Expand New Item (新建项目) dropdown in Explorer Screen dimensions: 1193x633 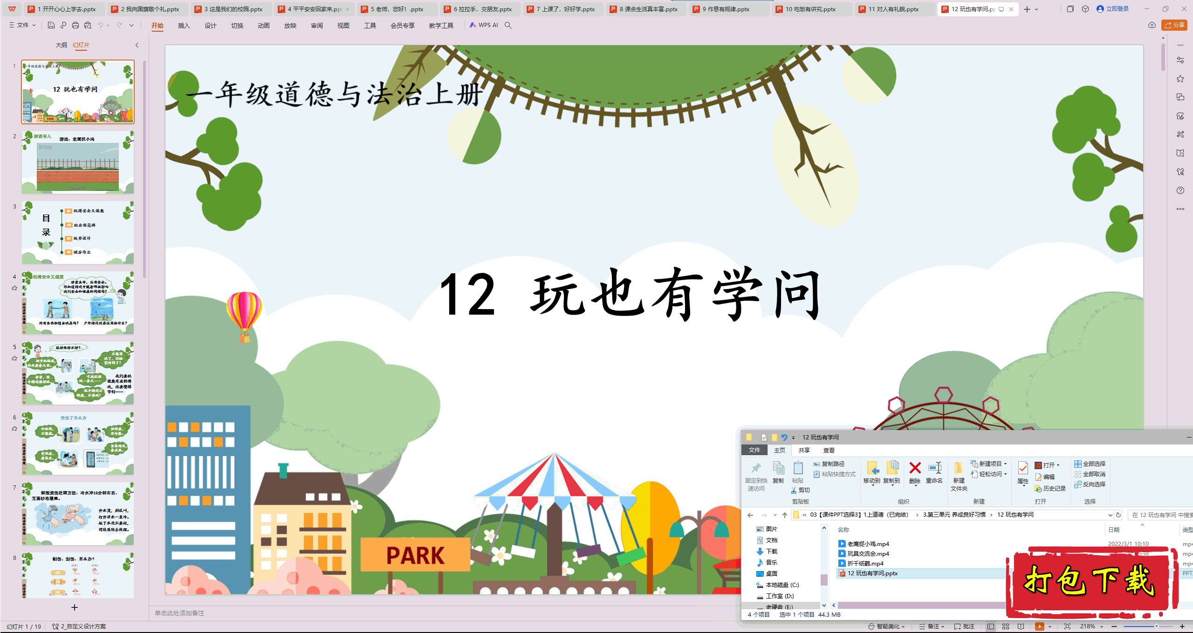(x=989, y=464)
